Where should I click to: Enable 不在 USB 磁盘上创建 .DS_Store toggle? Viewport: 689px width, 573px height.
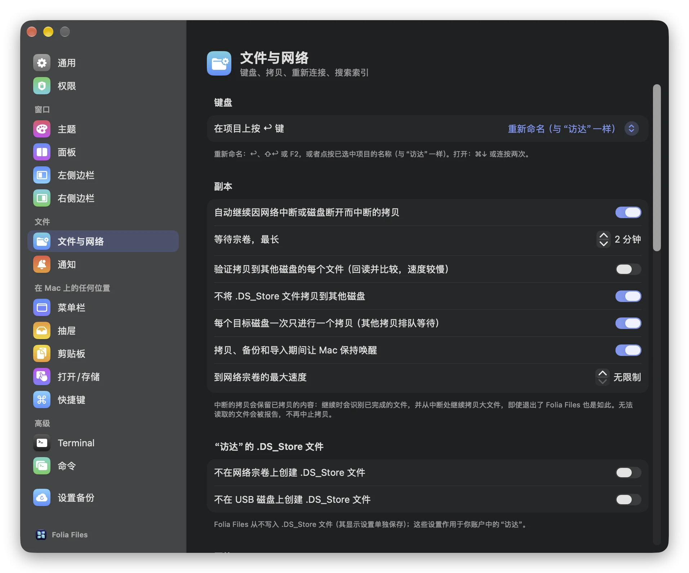[628, 500]
